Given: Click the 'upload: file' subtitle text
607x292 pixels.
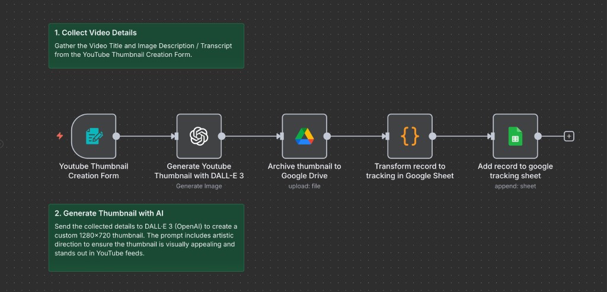Looking at the screenshot, I should pos(304,186).
